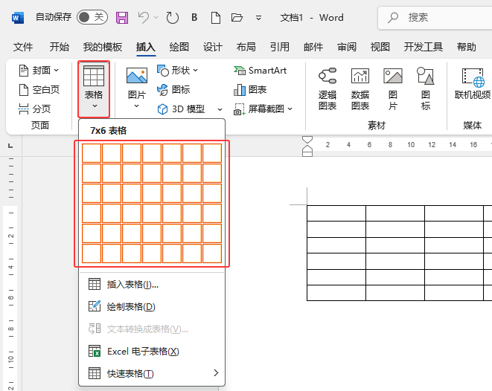Go to the 布局 tab
The image size is (492, 391).
246,47
